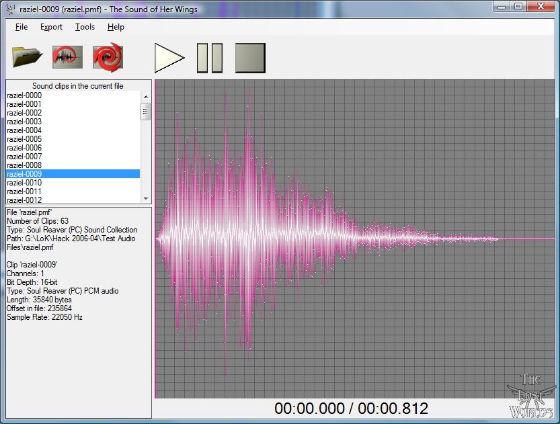
Task: Select clip raziel-0004 in the list
Action: [73, 130]
